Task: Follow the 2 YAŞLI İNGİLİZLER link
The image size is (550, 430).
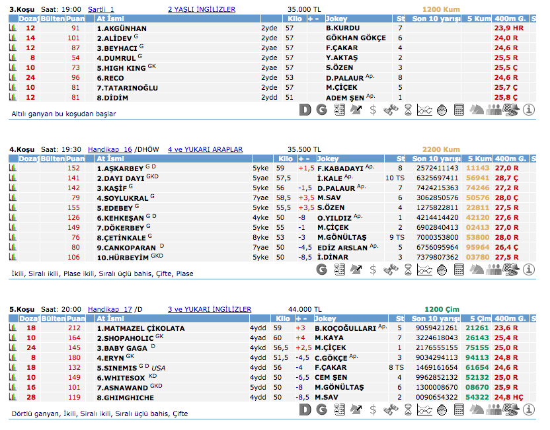Action: [x=202, y=10]
